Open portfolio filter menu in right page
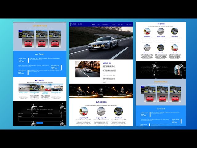The image size is (197, 148). [143, 90]
